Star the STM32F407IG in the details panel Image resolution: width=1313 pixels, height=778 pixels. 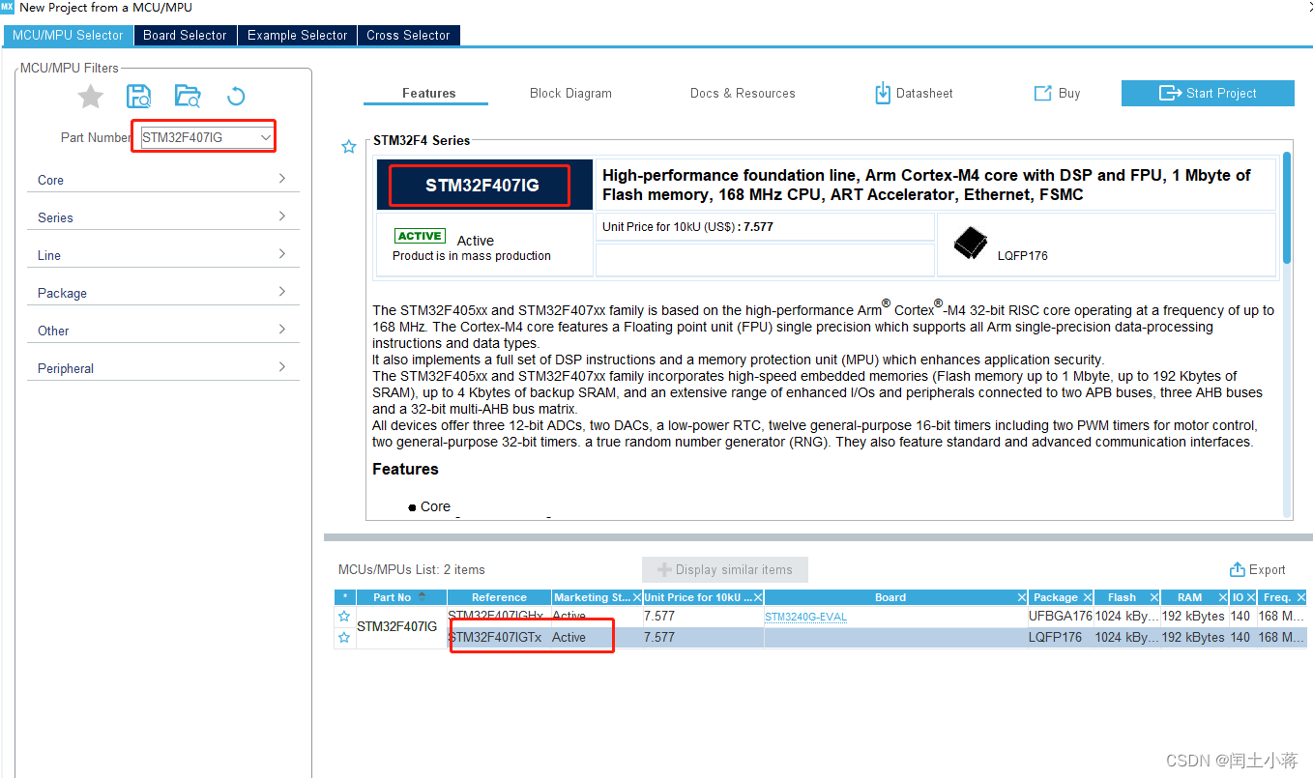(x=349, y=147)
